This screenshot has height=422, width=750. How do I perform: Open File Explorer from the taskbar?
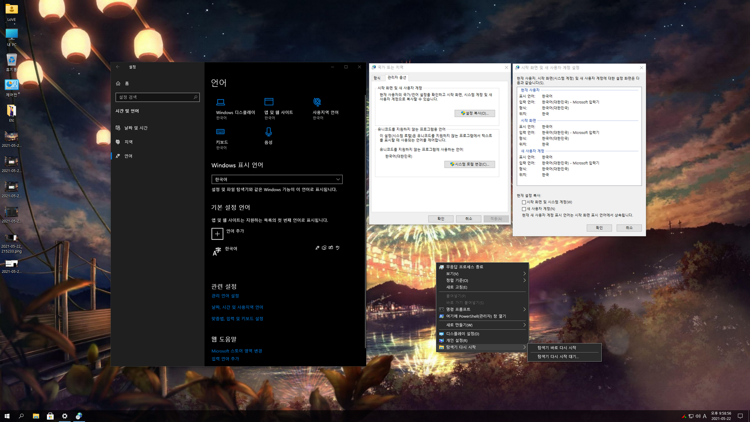36,416
